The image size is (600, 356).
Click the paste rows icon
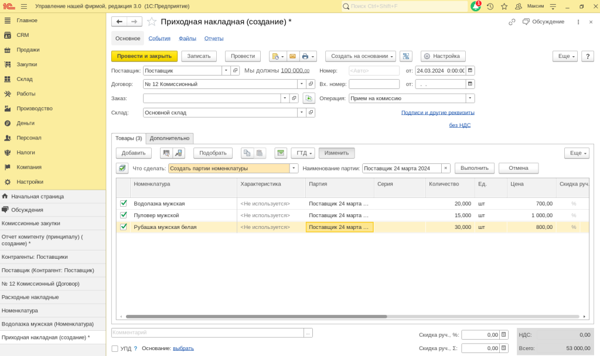point(260,153)
